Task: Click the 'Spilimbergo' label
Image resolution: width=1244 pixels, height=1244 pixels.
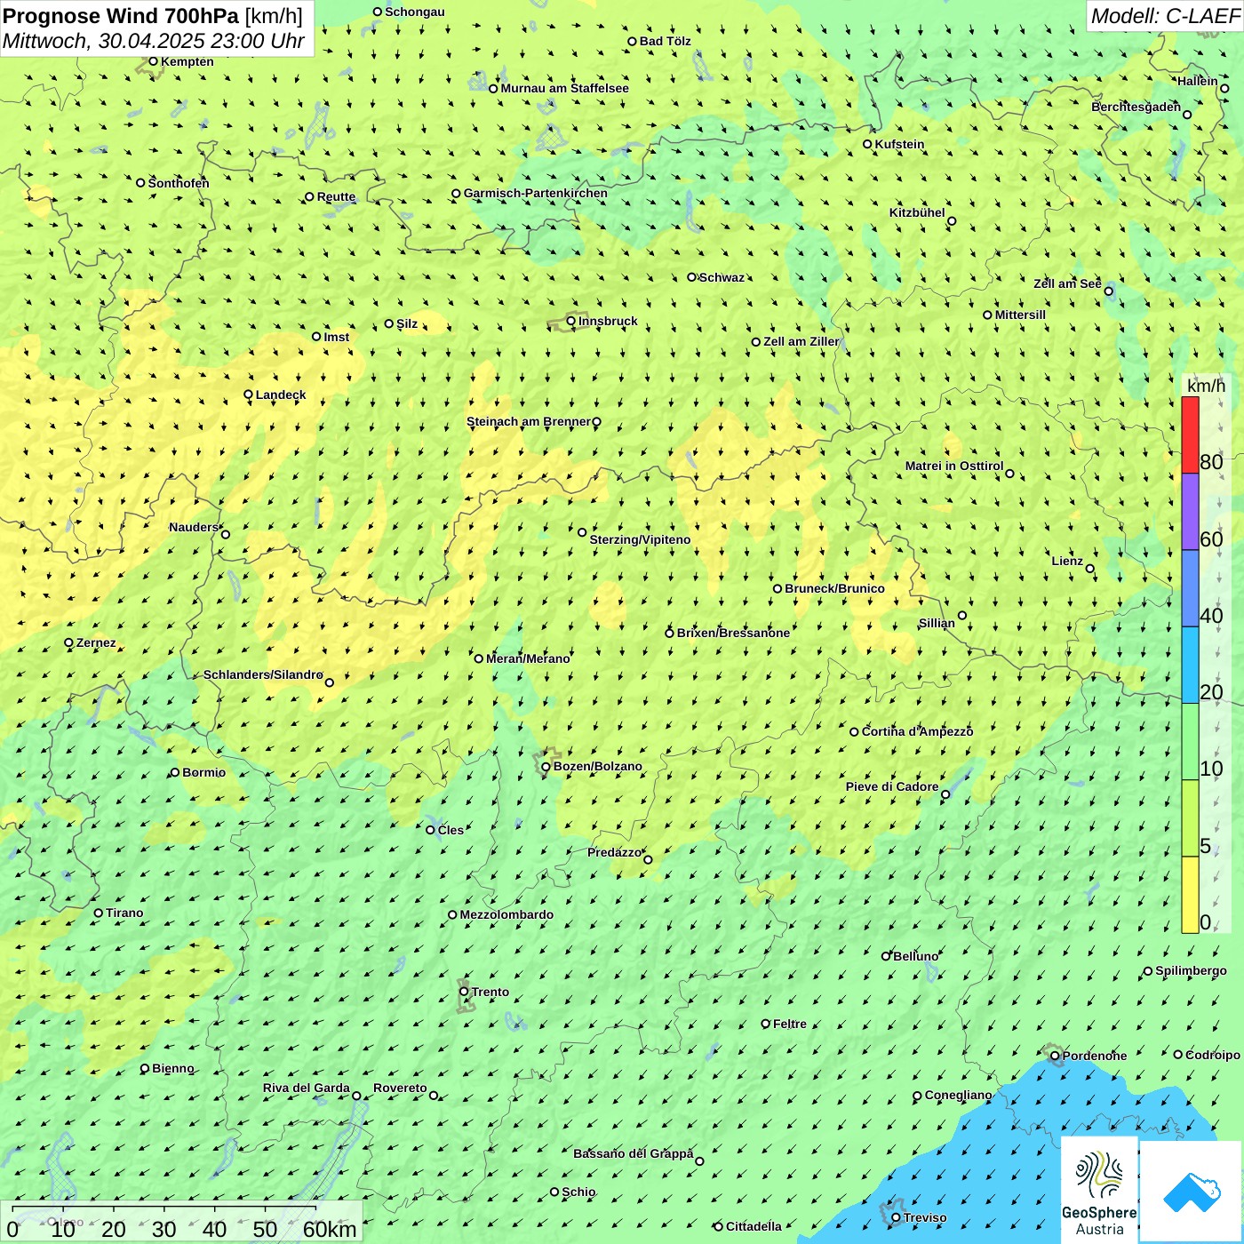Action: [1192, 970]
